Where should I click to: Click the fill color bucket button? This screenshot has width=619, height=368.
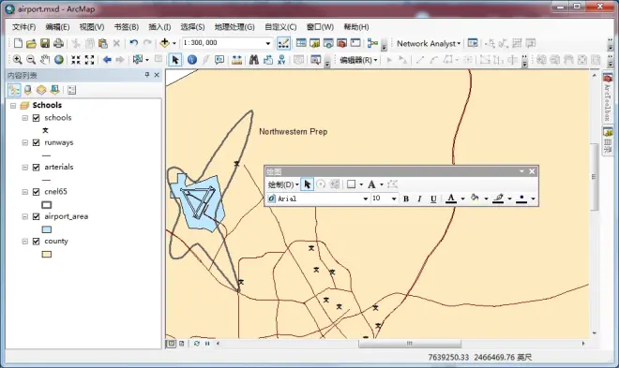475,199
